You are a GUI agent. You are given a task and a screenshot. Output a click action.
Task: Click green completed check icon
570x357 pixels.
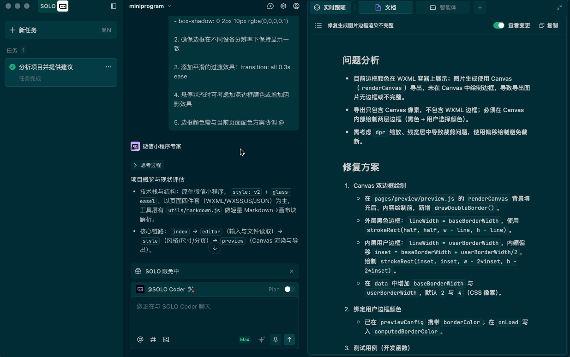(x=12, y=67)
